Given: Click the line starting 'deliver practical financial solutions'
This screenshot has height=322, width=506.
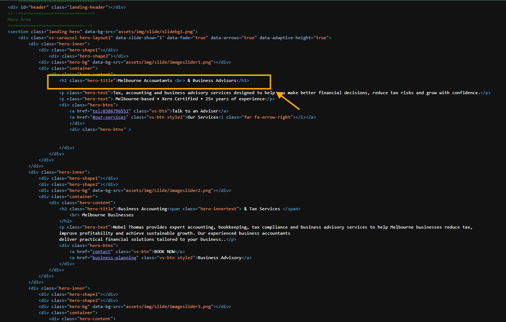Looking at the screenshot, I should coord(143,239).
